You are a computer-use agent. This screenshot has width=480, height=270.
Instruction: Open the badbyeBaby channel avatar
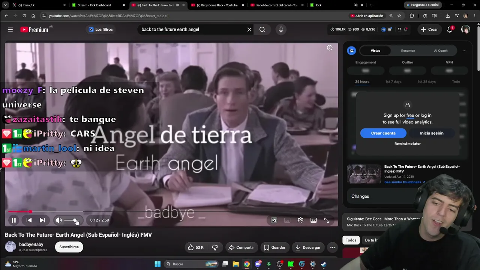coord(10,247)
